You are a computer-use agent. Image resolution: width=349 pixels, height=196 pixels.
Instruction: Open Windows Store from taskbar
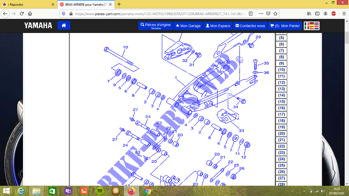coord(52,191)
